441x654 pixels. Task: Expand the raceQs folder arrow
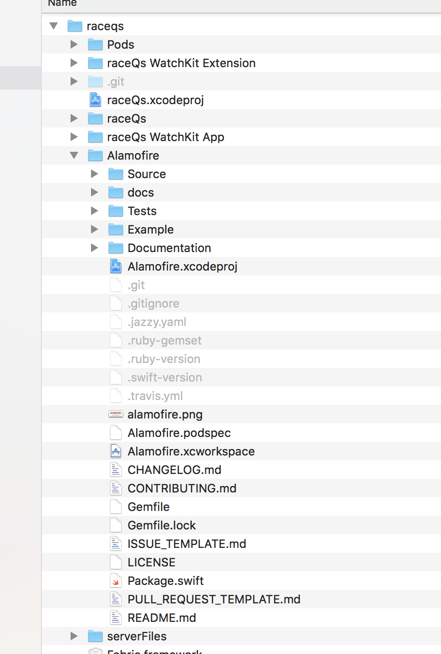(74, 118)
